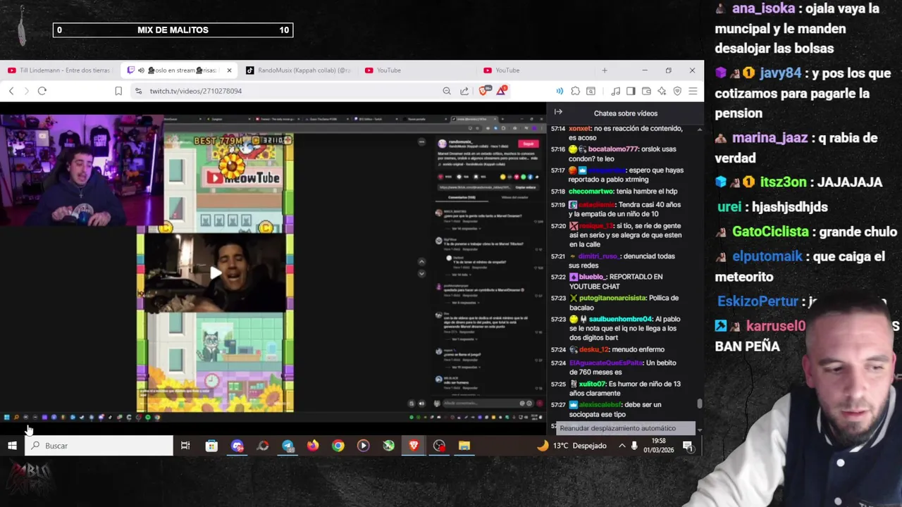The image size is (902, 507).
Task: Open the 13°C Despejado weather widget
Action: (x=572, y=446)
